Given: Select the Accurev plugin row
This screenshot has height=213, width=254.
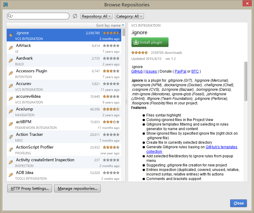Looking at the screenshot, I should pos(64,86).
